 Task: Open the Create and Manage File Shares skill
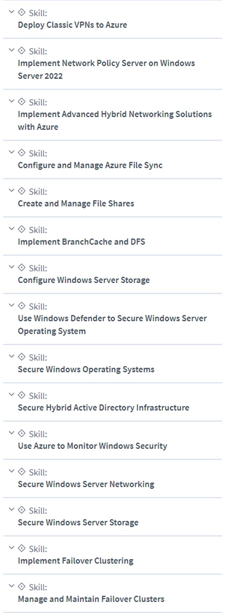point(76,203)
